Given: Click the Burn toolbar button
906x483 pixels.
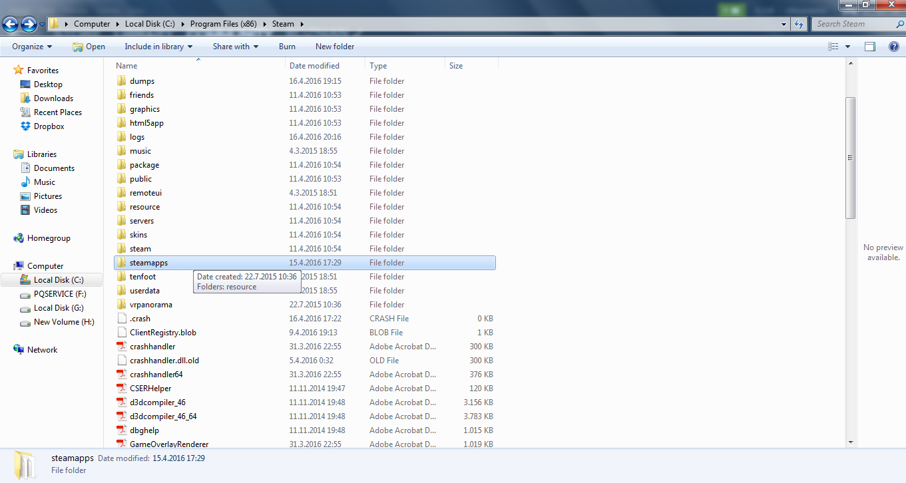Looking at the screenshot, I should click(x=287, y=47).
